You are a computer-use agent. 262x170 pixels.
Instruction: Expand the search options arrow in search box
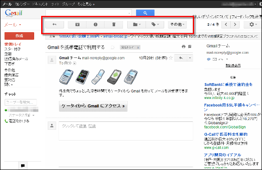129,13
